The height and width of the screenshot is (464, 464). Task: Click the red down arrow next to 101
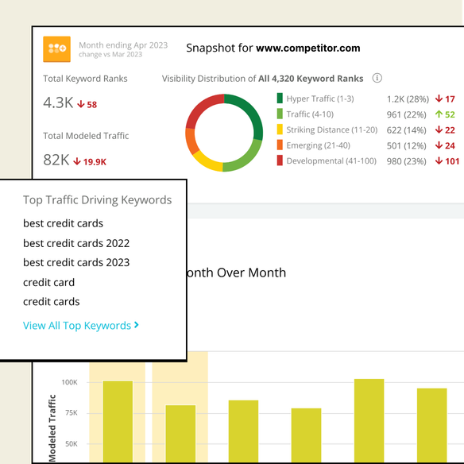click(x=439, y=161)
